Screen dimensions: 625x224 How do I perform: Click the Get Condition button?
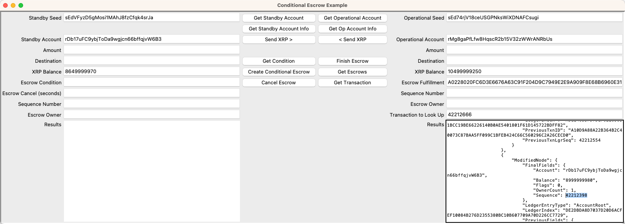tap(278, 61)
